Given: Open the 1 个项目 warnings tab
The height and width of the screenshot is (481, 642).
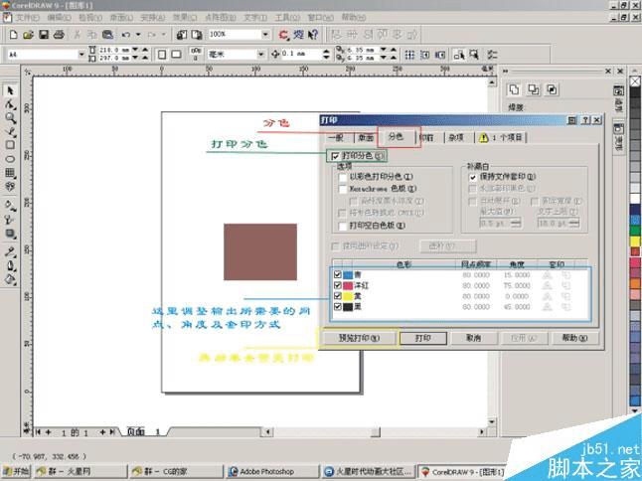Looking at the screenshot, I should [502, 138].
